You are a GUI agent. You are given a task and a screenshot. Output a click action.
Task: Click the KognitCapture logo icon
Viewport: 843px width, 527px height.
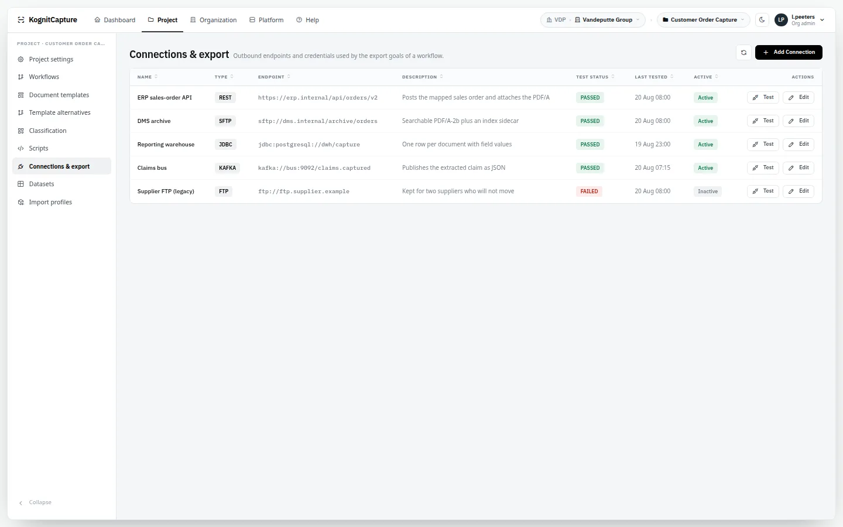point(21,20)
